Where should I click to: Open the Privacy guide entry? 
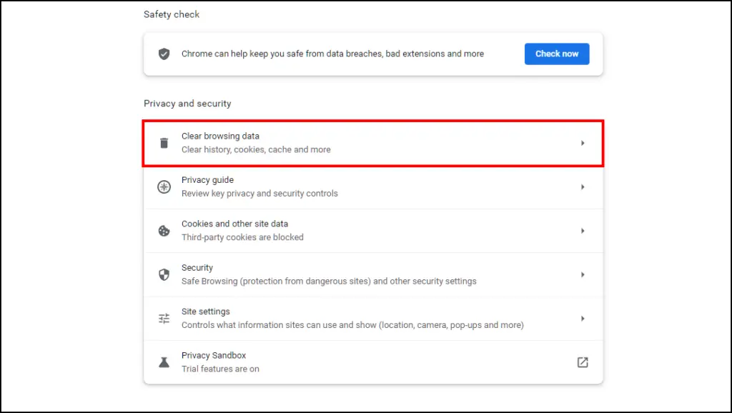click(x=373, y=186)
